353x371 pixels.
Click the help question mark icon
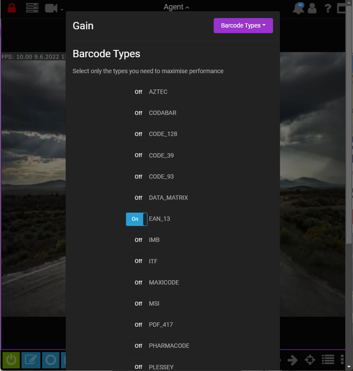pos(328,8)
